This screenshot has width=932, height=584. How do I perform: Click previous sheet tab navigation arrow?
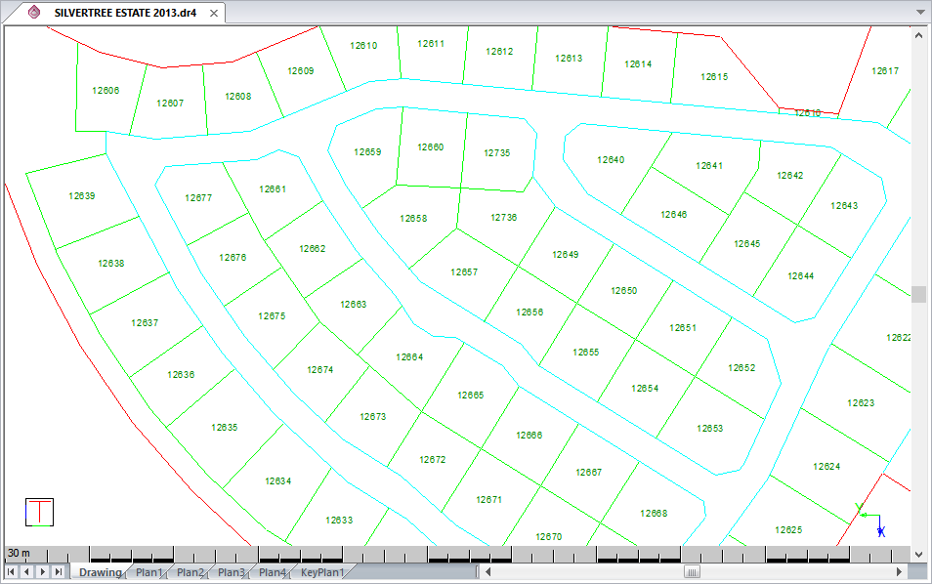point(26,571)
